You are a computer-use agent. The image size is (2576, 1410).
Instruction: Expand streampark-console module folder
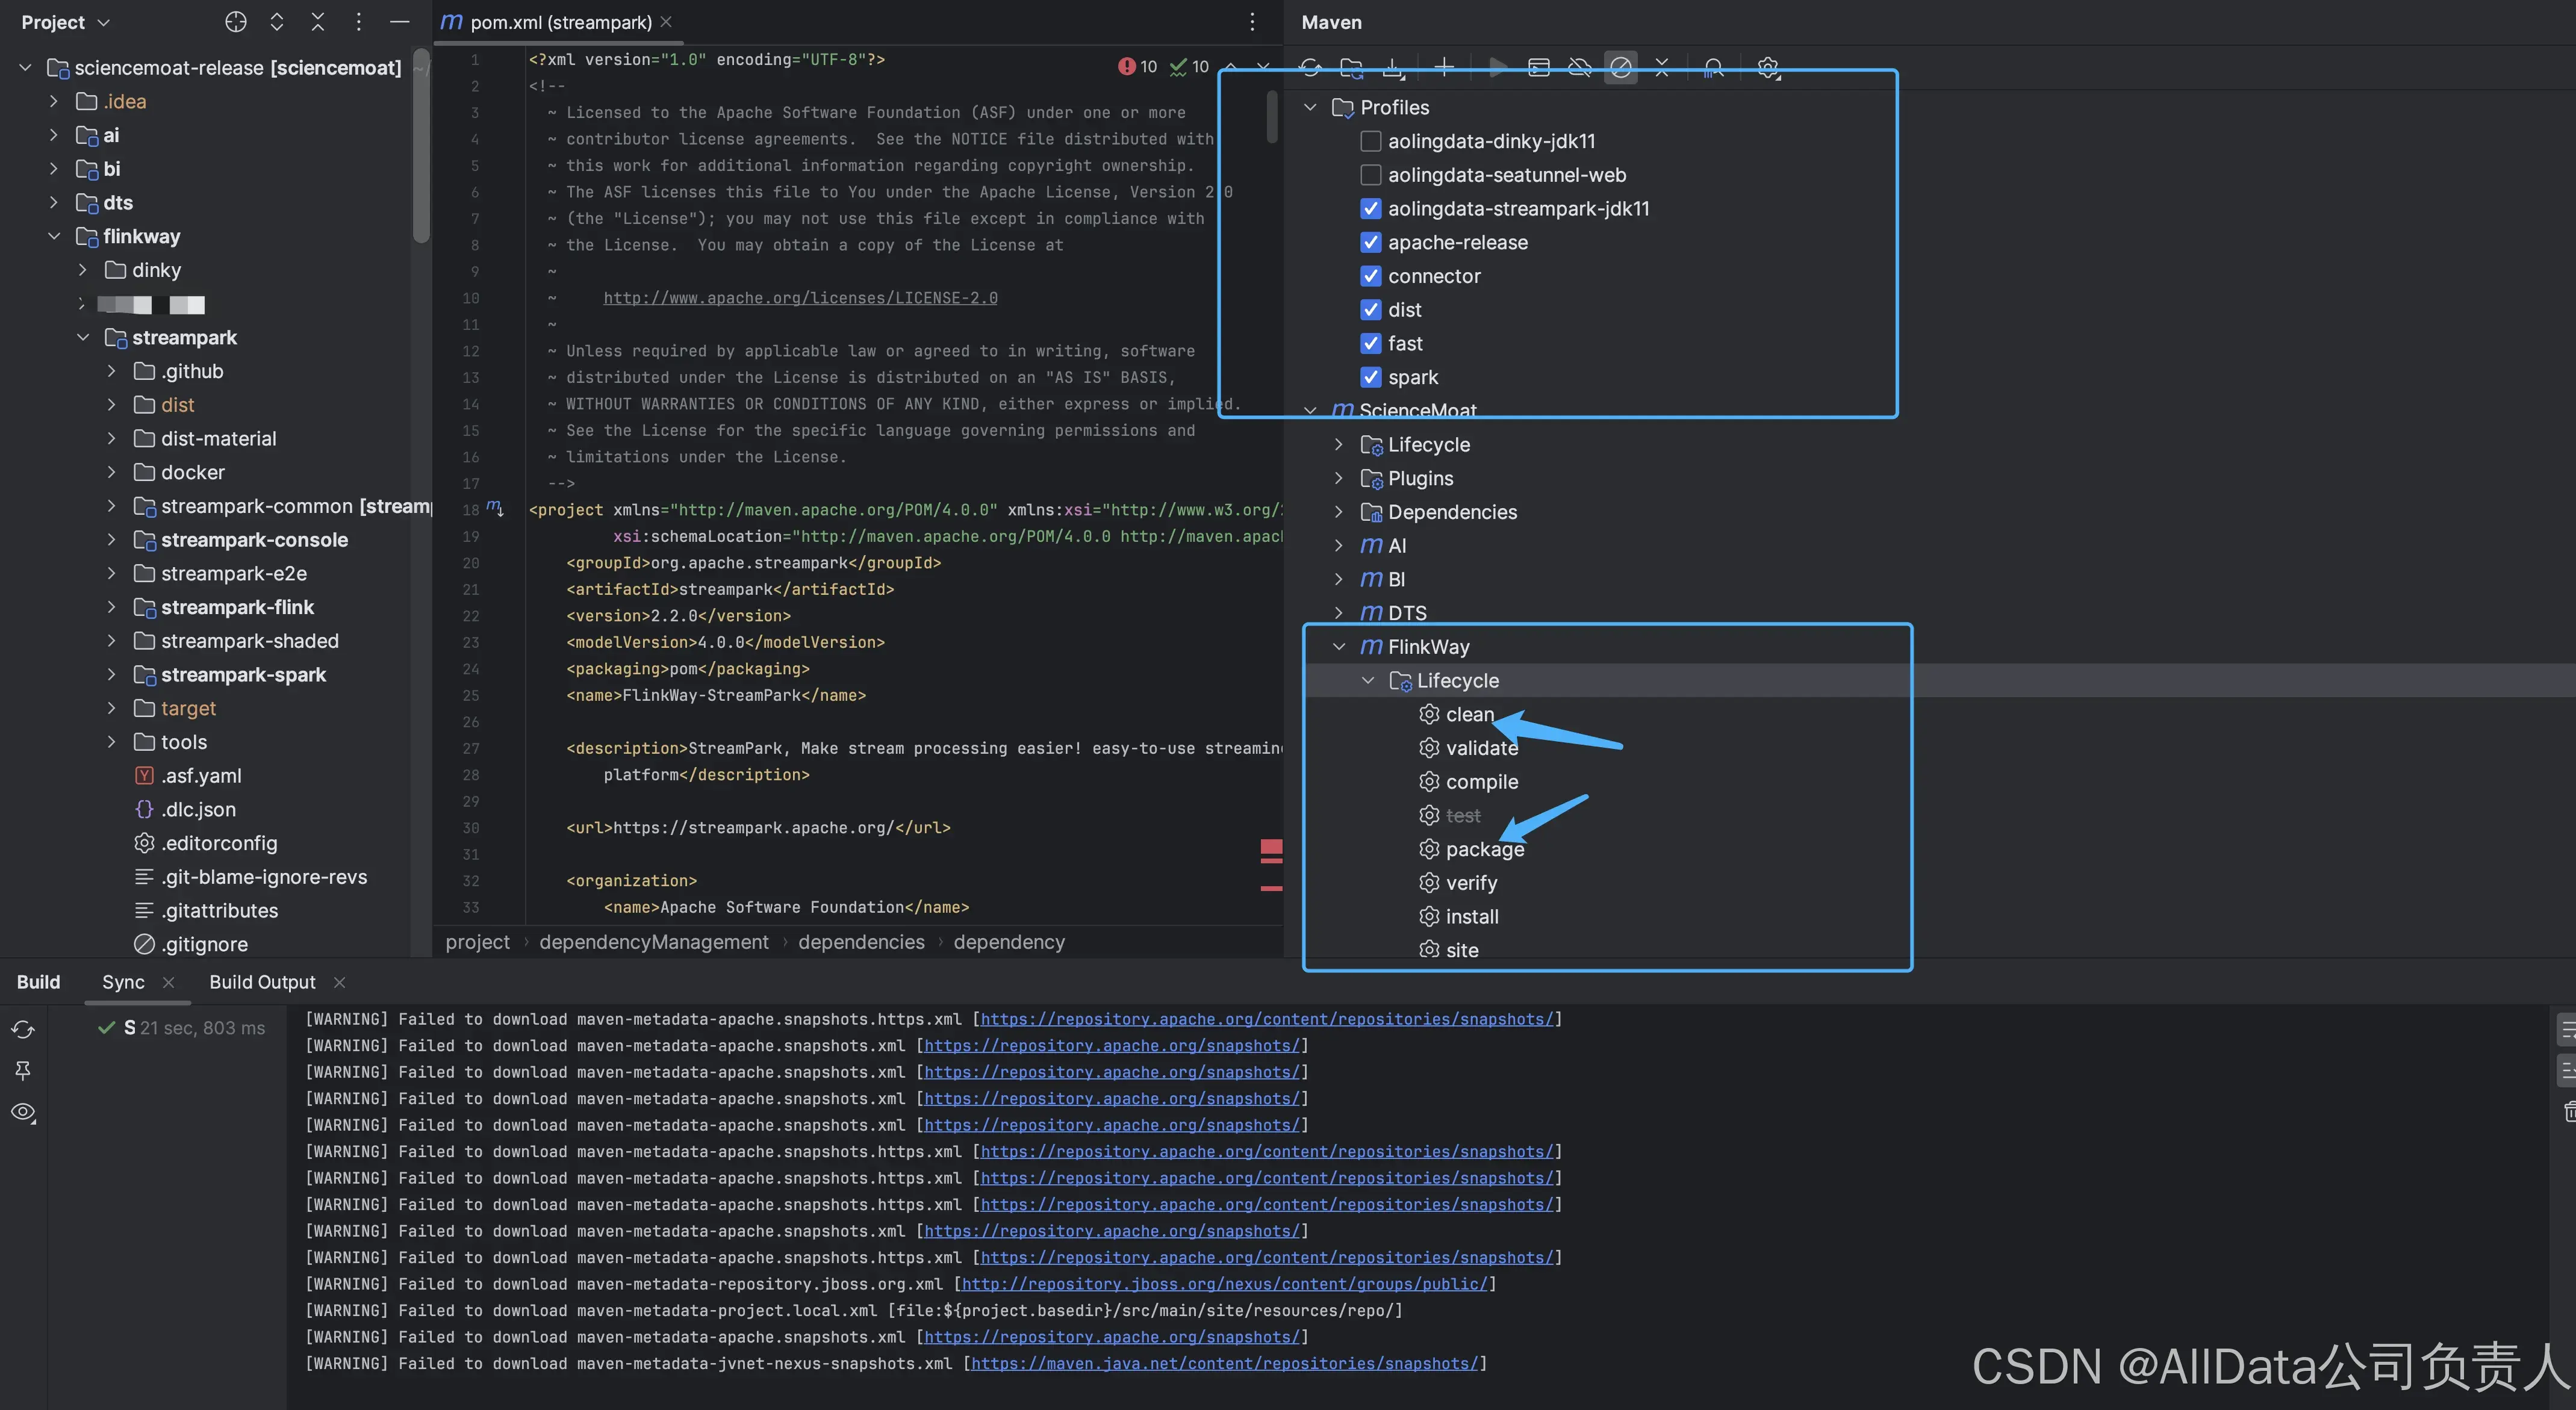[x=111, y=540]
